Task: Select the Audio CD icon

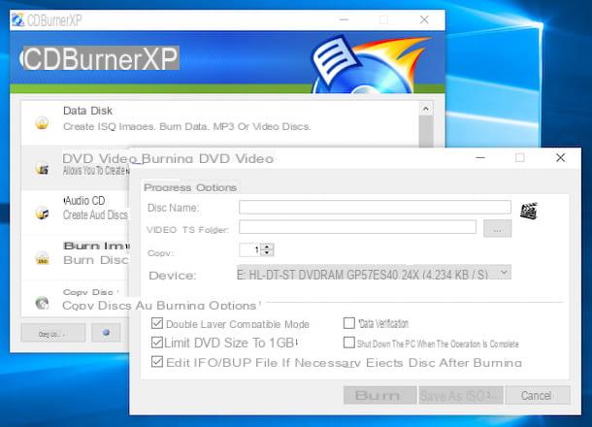Action: point(42,213)
